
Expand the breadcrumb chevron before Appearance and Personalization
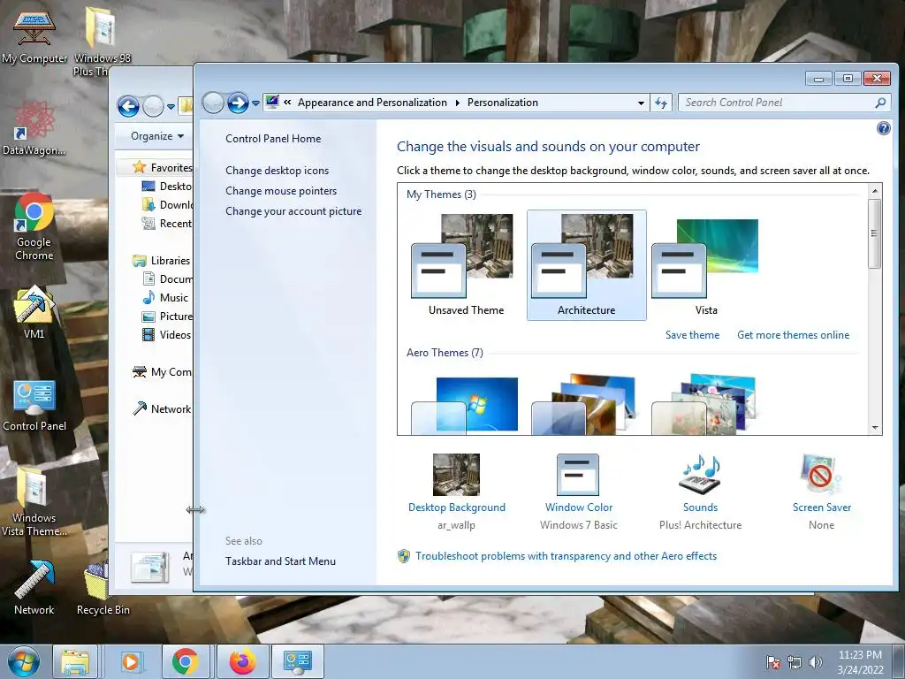click(x=287, y=103)
